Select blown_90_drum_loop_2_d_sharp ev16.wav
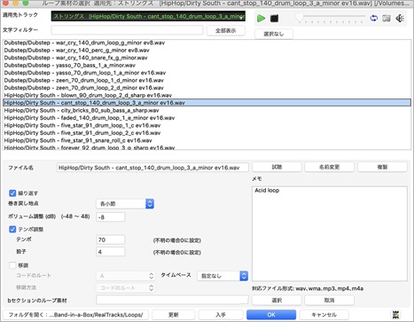Screen dimensions: 414x322 (207, 95)
